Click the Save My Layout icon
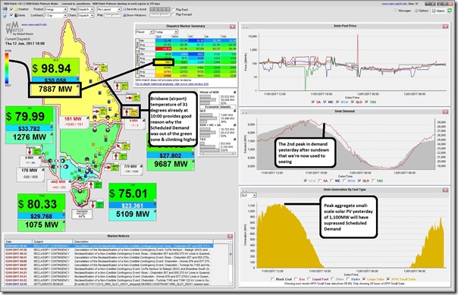Viewport: 458px width, 295px height. point(124,9)
